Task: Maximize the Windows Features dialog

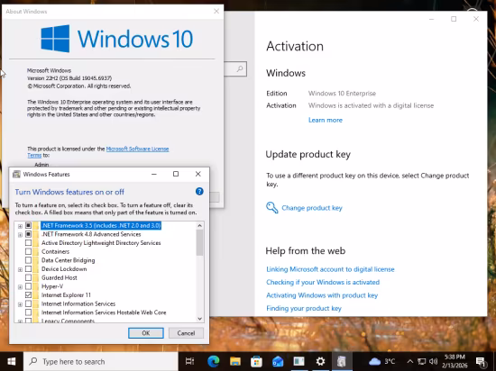Action: pyautogui.click(x=176, y=174)
